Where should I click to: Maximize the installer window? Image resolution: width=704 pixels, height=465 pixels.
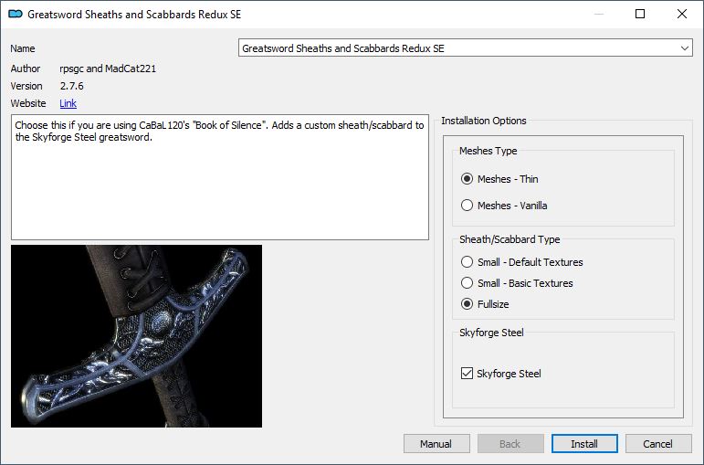[640, 14]
